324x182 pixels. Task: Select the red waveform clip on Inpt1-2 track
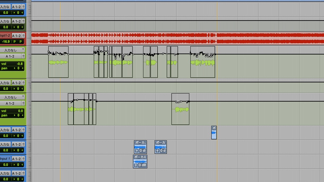(177, 38)
